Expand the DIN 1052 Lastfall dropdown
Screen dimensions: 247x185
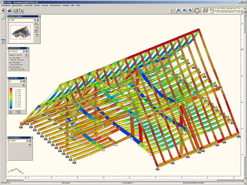(244, 9)
